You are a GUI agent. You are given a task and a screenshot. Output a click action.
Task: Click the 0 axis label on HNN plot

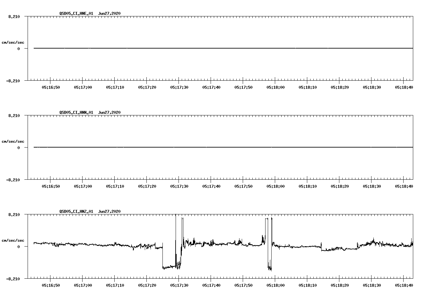click(19, 148)
